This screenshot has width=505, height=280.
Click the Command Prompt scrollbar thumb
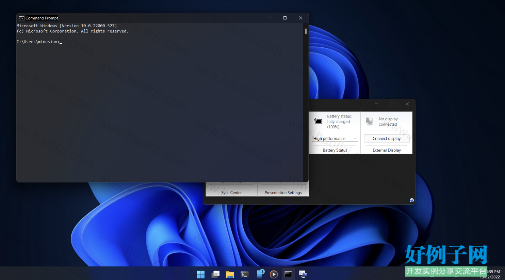coord(306,31)
